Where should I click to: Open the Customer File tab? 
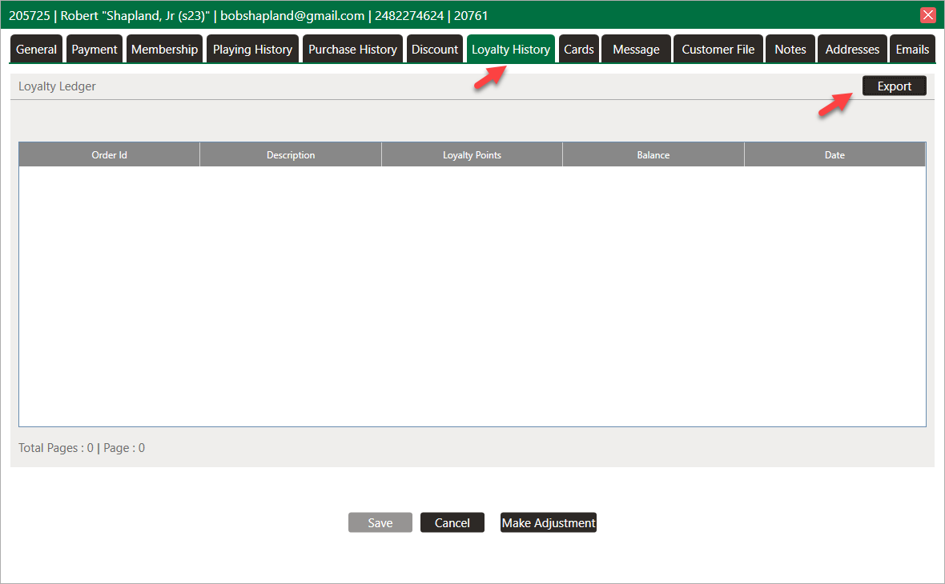coord(718,50)
